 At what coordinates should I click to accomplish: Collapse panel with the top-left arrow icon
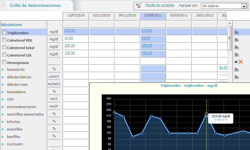point(3,5)
